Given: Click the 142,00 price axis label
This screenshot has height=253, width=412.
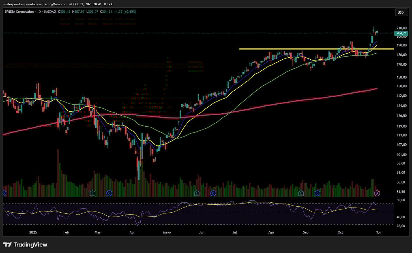Looking at the screenshot, I should click(402, 96).
